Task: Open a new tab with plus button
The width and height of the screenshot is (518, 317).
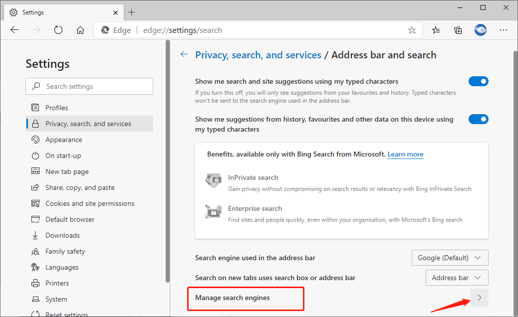Action: (131, 12)
